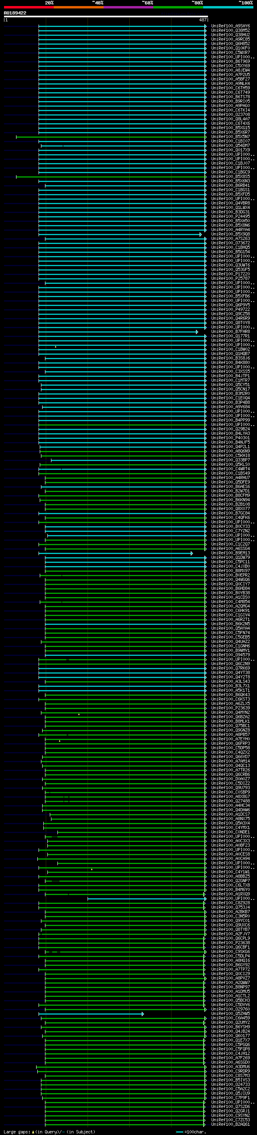Open hit UniRef100_B2AQ61

[230, 1124]
